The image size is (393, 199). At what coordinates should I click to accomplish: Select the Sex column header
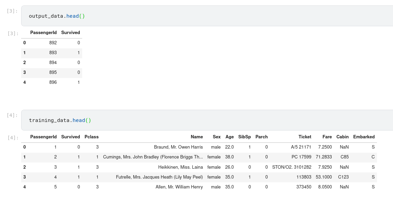point(216,137)
